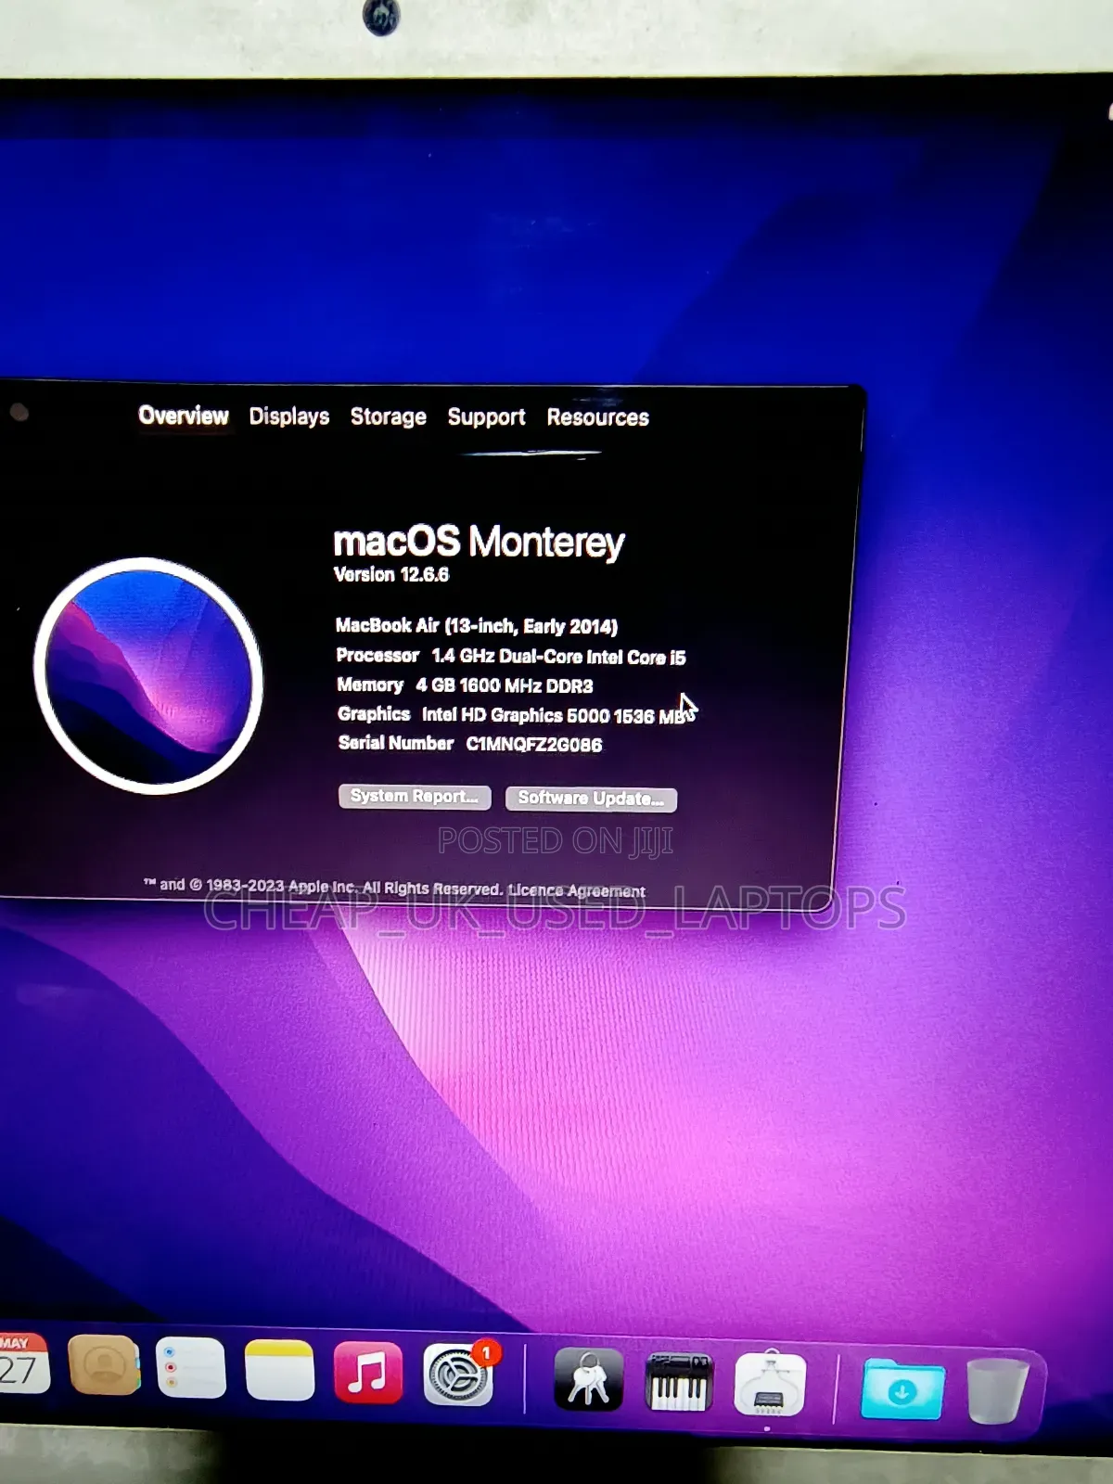1113x1484 pixels.
Task: Launch the piano keyboard app in the Dock
Action: coord(679,1381)
